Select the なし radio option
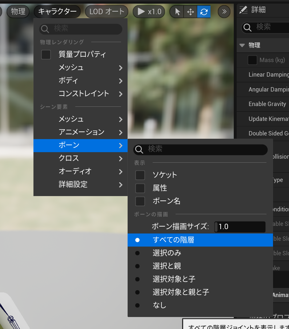The image size is (289, 329). tap(200, 305)
